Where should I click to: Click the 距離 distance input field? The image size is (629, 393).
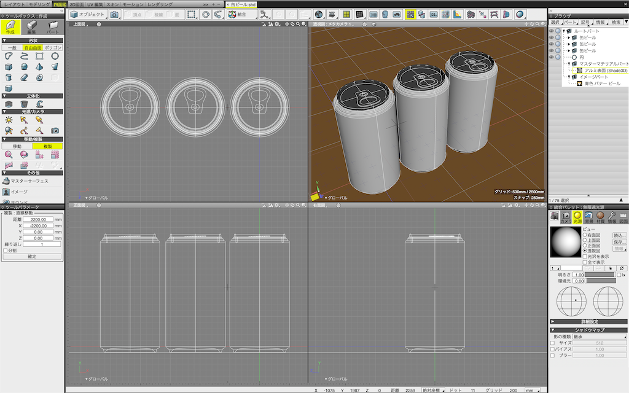(38, 219)
